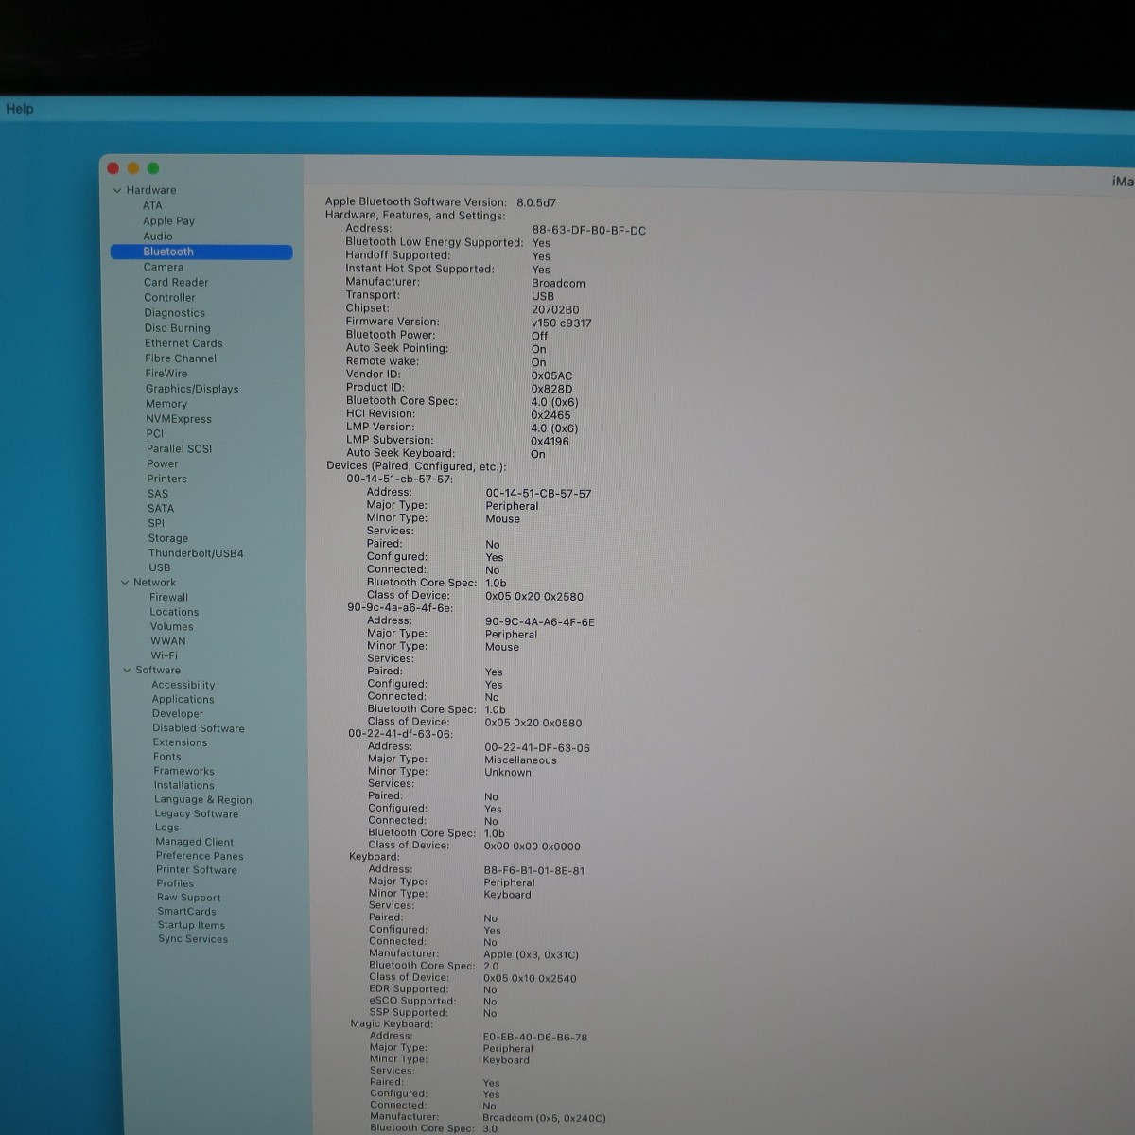The width and height of the screenshot is (1135, 1135).
Task: Select Printer Software in the sidebar
Action: pyautogui.click(x=197, y=870)
